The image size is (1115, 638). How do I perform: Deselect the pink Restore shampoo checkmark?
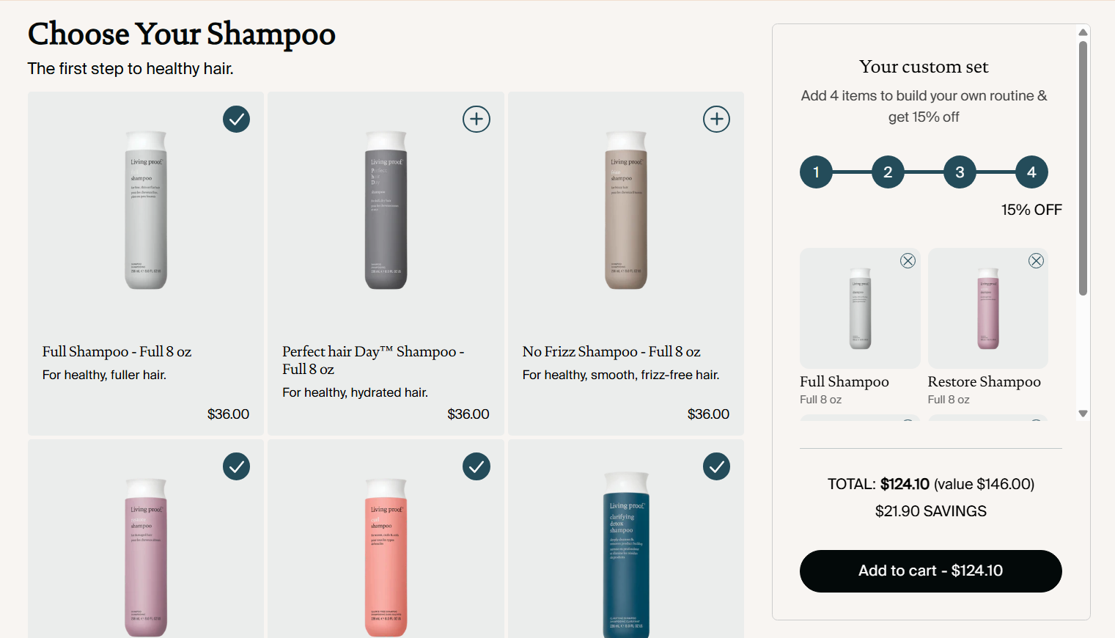tap(236, 466)
